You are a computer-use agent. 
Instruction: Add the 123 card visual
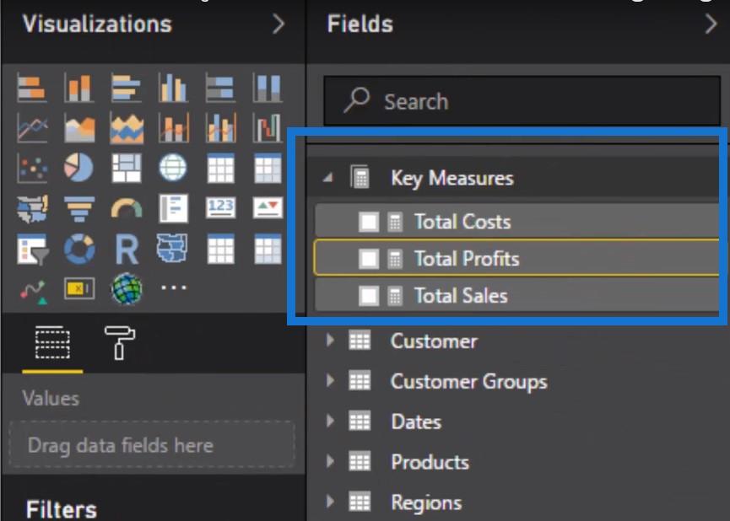(220, 207)
